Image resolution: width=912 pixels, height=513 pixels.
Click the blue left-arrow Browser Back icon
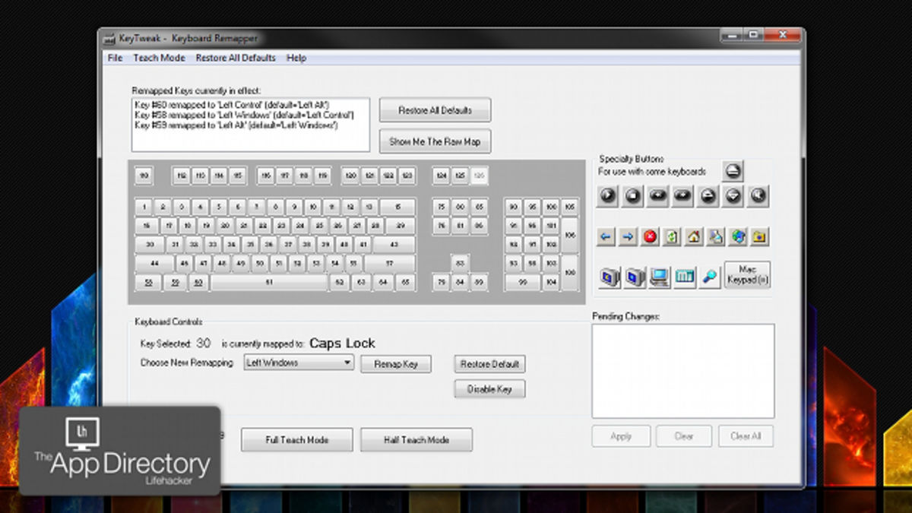606,237
